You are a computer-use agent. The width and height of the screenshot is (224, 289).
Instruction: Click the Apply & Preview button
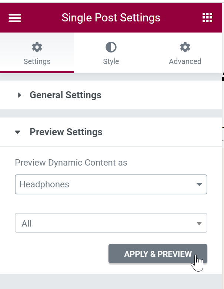point(158,254)
